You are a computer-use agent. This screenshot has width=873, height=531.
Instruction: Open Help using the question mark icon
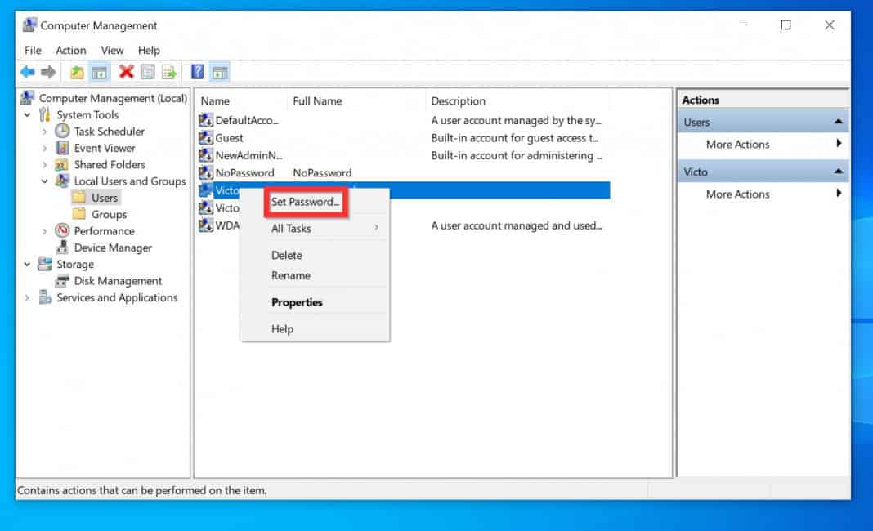(x=197, y=72)
